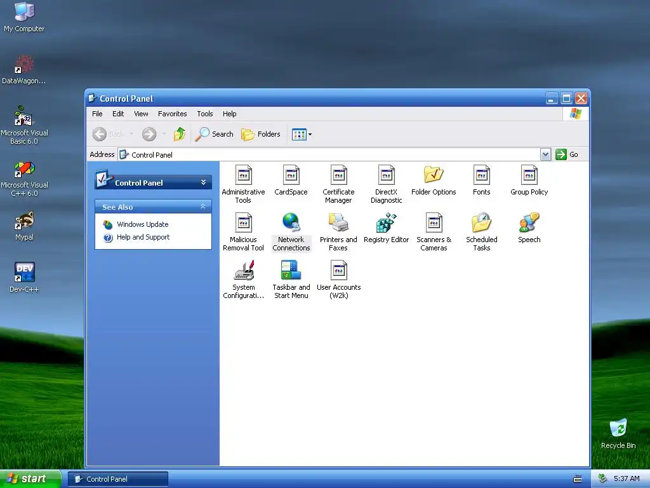Open the Help menu

click(x=229, y=114)
